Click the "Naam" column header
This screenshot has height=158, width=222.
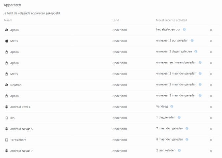8,20
